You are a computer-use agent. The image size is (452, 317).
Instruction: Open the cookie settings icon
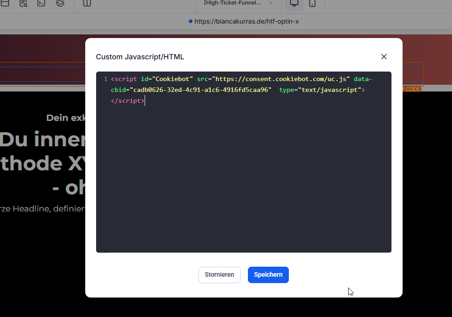coord(60,3)
